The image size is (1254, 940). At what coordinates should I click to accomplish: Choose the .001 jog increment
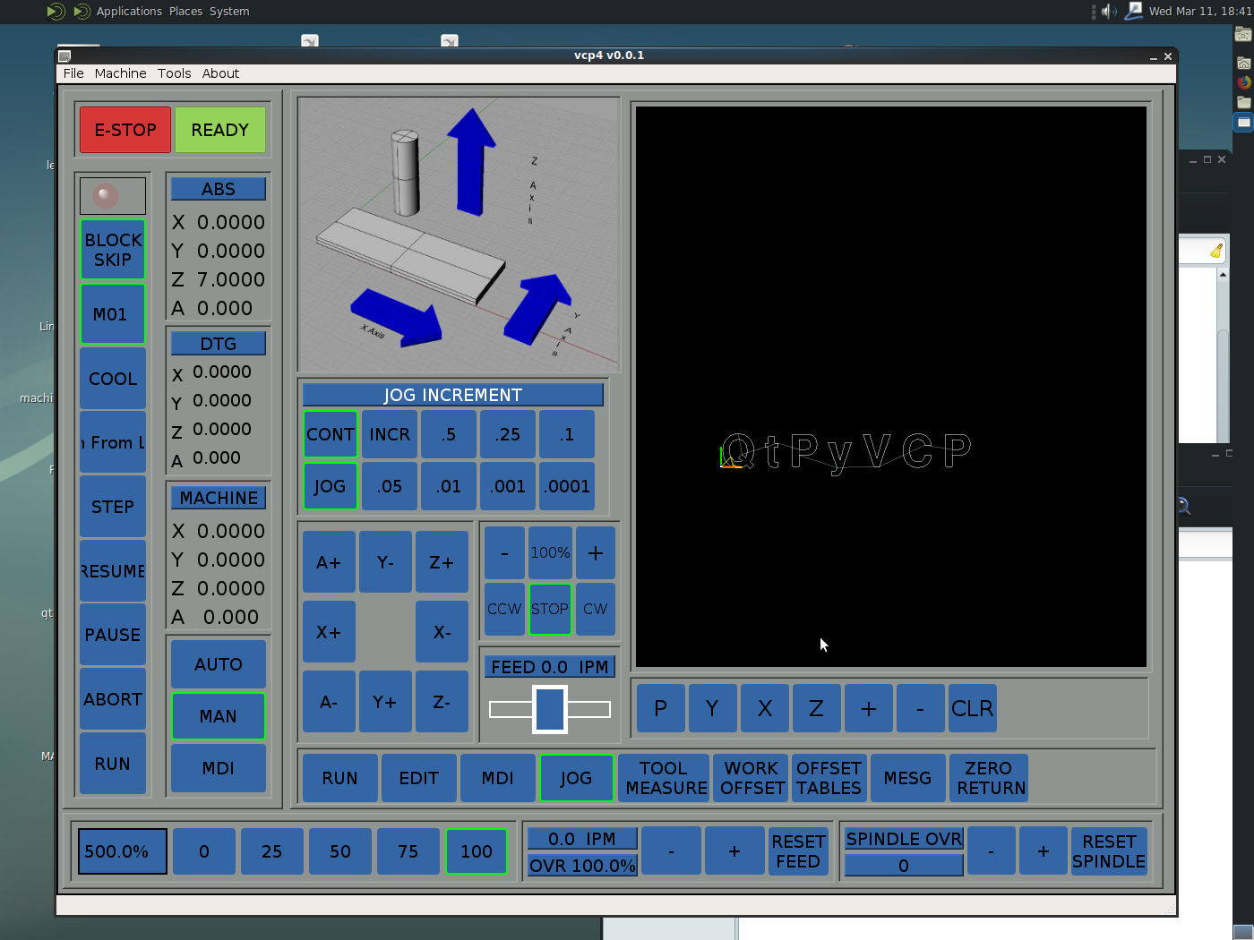pos(508,486)
